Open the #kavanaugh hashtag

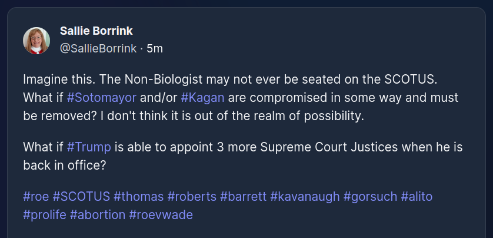(x=305, y=196)
